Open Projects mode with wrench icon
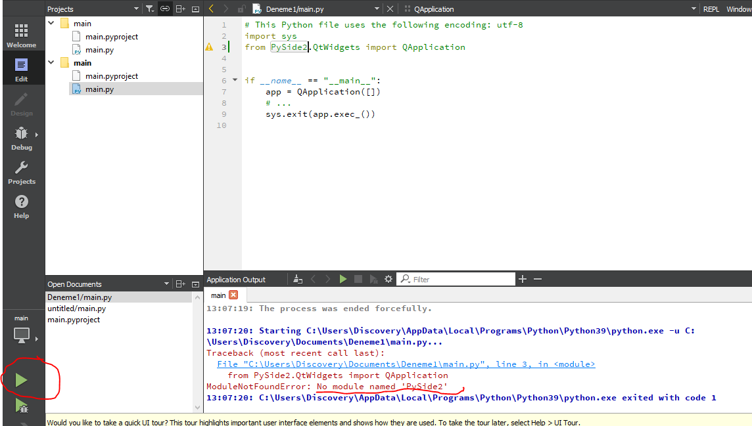Screen dimensions: 752x426 pyautogui.click(x=21, y=173)
